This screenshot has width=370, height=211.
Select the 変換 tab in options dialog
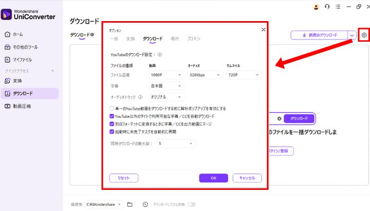click(x=131, y=39)
